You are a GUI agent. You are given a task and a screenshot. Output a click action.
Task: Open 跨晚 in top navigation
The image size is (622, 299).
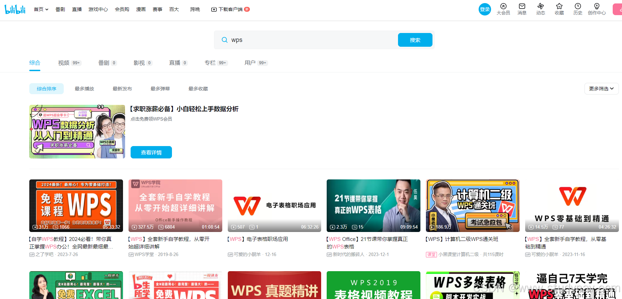[195, 9]
